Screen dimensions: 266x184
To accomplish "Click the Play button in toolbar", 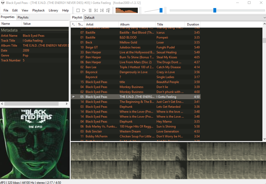I will (x=84, y=11).
